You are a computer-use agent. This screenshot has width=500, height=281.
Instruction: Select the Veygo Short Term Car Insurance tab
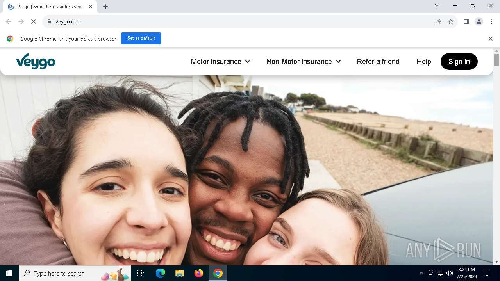(50, 7)
